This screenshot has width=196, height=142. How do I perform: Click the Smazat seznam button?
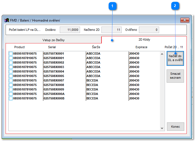click(175, 76)
